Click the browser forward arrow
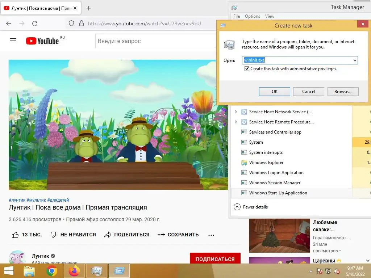 pos(22,24)
